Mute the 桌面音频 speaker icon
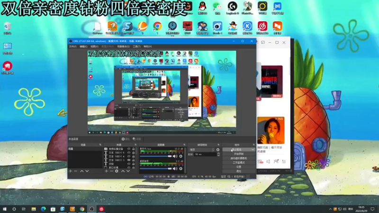379x213 pixels. (175, 169)
